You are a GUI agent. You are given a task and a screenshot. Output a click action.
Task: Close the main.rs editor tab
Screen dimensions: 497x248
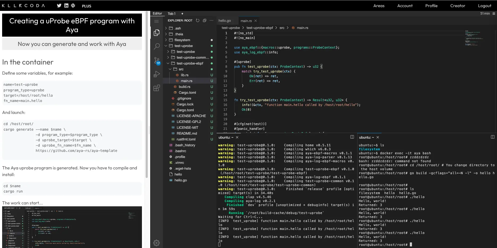(x=256, y=21)
